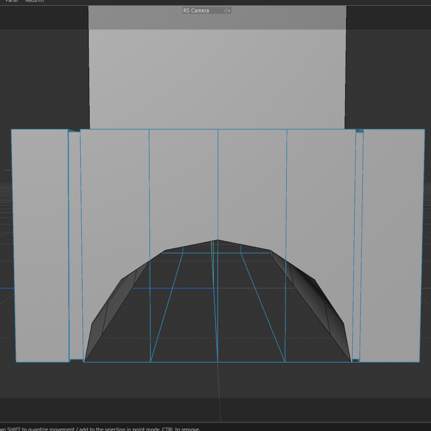Image resolution: width=431 pixels, height=431 pixels.
Task: Select the narrow strip beside the left pillar
Action: coord(74,243)
